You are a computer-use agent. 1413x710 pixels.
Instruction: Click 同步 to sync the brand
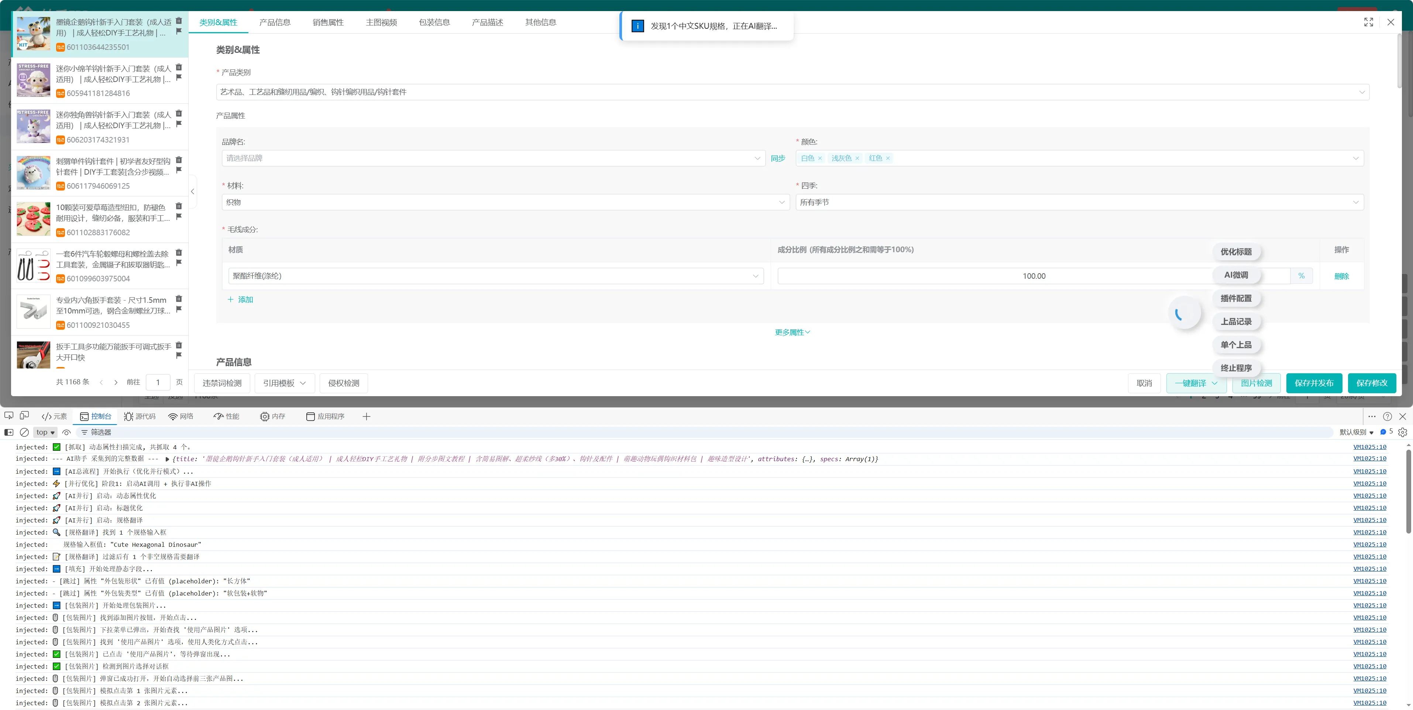click(x=778, y=158)
